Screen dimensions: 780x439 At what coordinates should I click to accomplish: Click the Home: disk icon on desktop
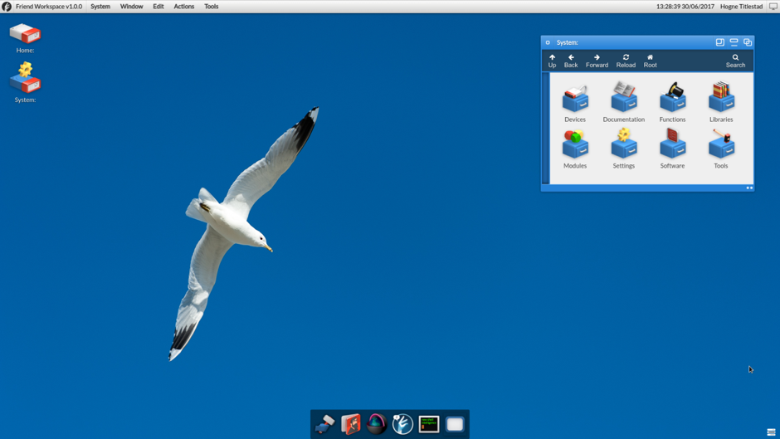(x=25, y=34)
